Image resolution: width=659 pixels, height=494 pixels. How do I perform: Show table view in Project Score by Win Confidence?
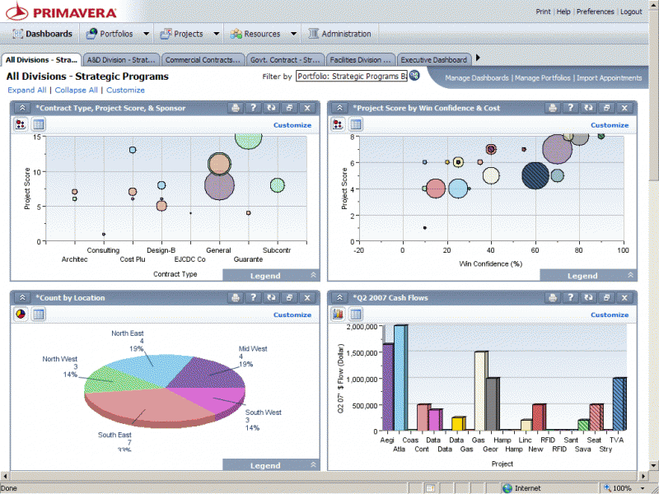356,124
